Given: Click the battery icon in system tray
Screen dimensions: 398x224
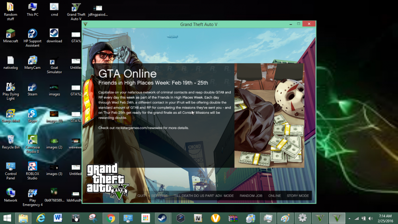Looking at the screenshot, I should (364, 218).
